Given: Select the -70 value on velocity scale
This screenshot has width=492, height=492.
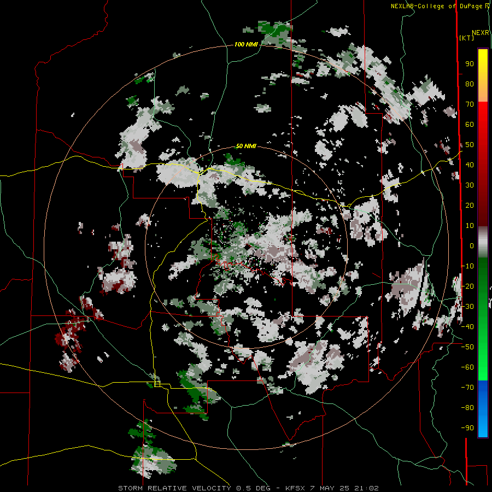Looking at the screenshot, I should tap(467, 388).
